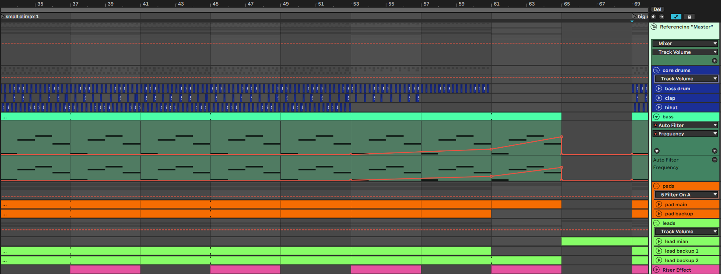
Task: Select the pad main track name
Action: [676, 205]
